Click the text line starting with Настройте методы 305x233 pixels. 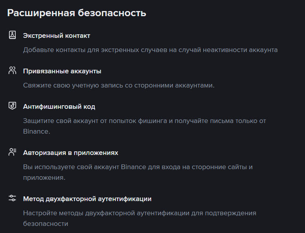[x=140, y=213]
